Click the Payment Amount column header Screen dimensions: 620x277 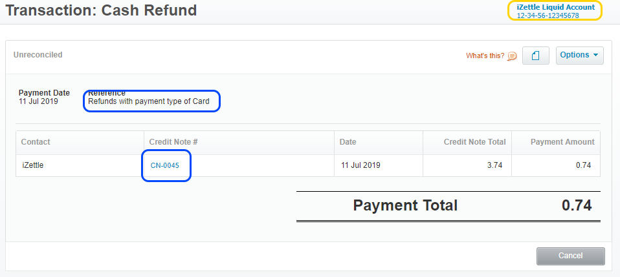pos(560,142)
